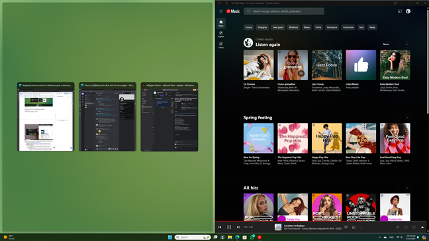Open File Explorer from the taskbar
The width and height of the screenshot is (429, 241).
230,237
